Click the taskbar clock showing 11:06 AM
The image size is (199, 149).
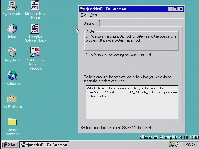click(189, 145)
